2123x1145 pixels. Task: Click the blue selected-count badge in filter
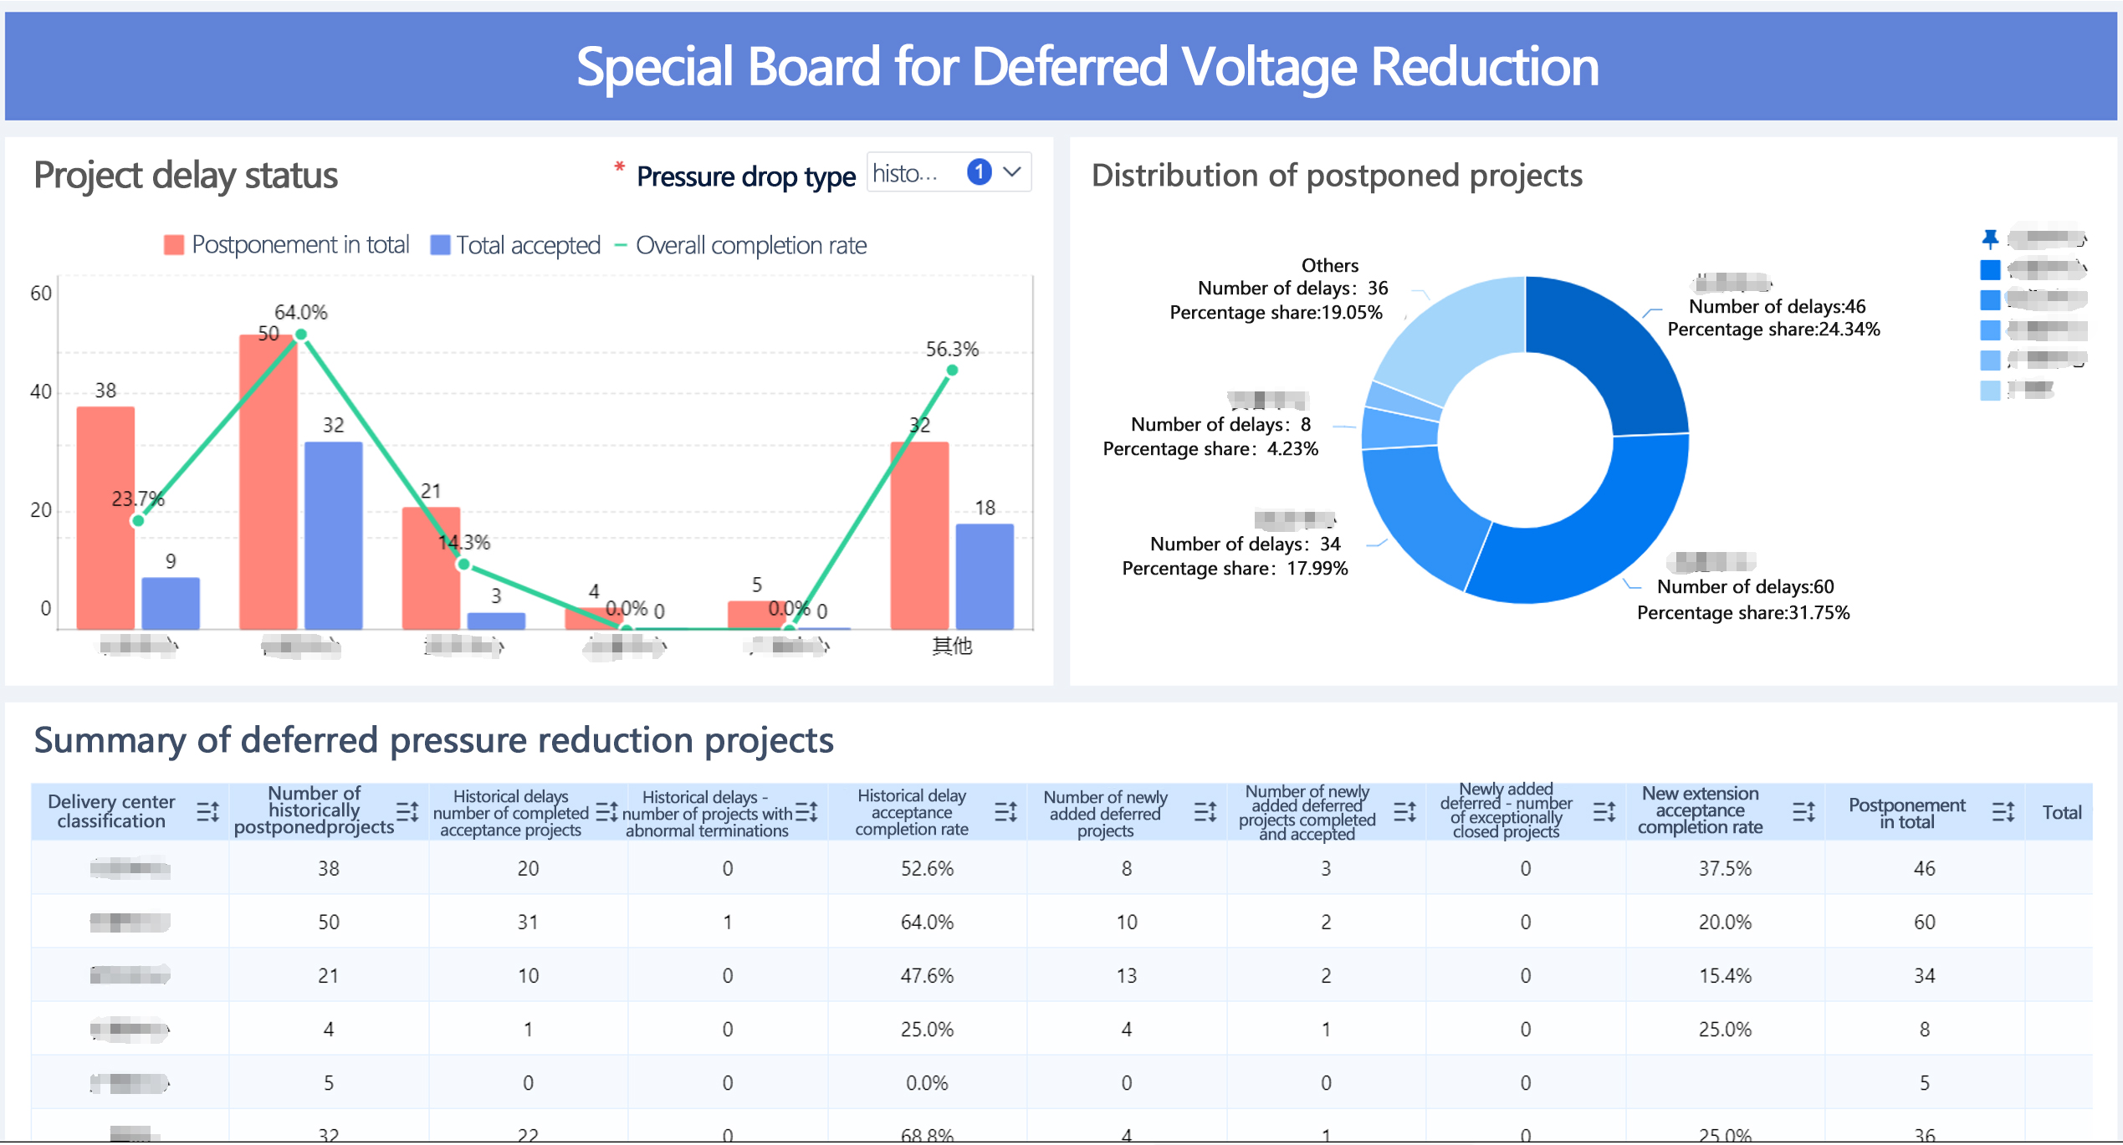pos(979,172)
